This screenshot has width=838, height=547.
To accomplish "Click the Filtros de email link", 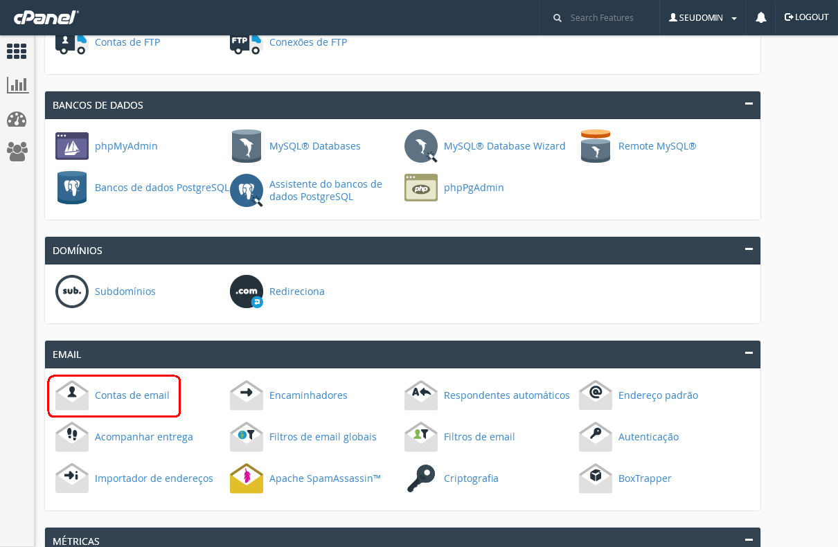I will click(x=479, y=437).
